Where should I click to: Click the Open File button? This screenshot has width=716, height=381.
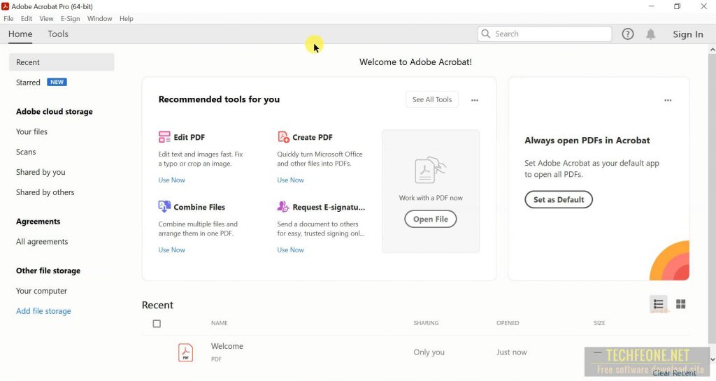tap(431, 219)
